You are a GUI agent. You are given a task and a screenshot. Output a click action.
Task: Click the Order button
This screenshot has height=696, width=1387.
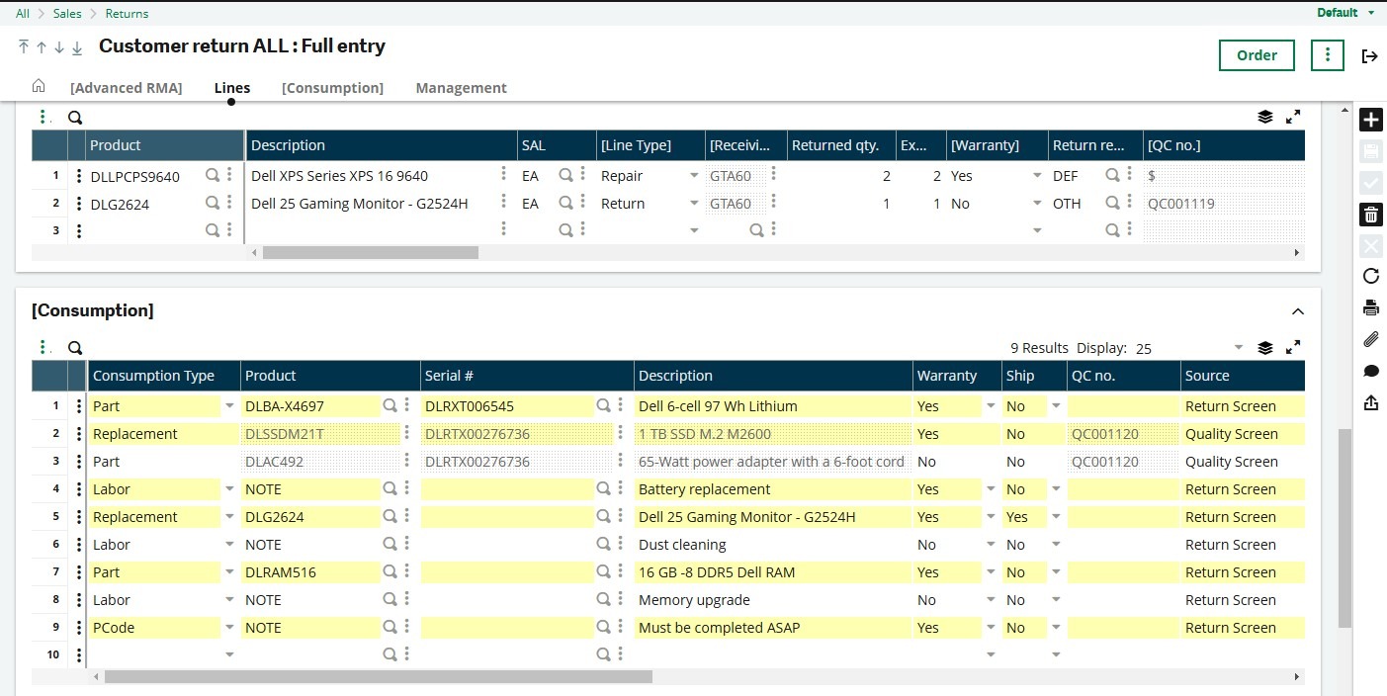point(1257,55)
